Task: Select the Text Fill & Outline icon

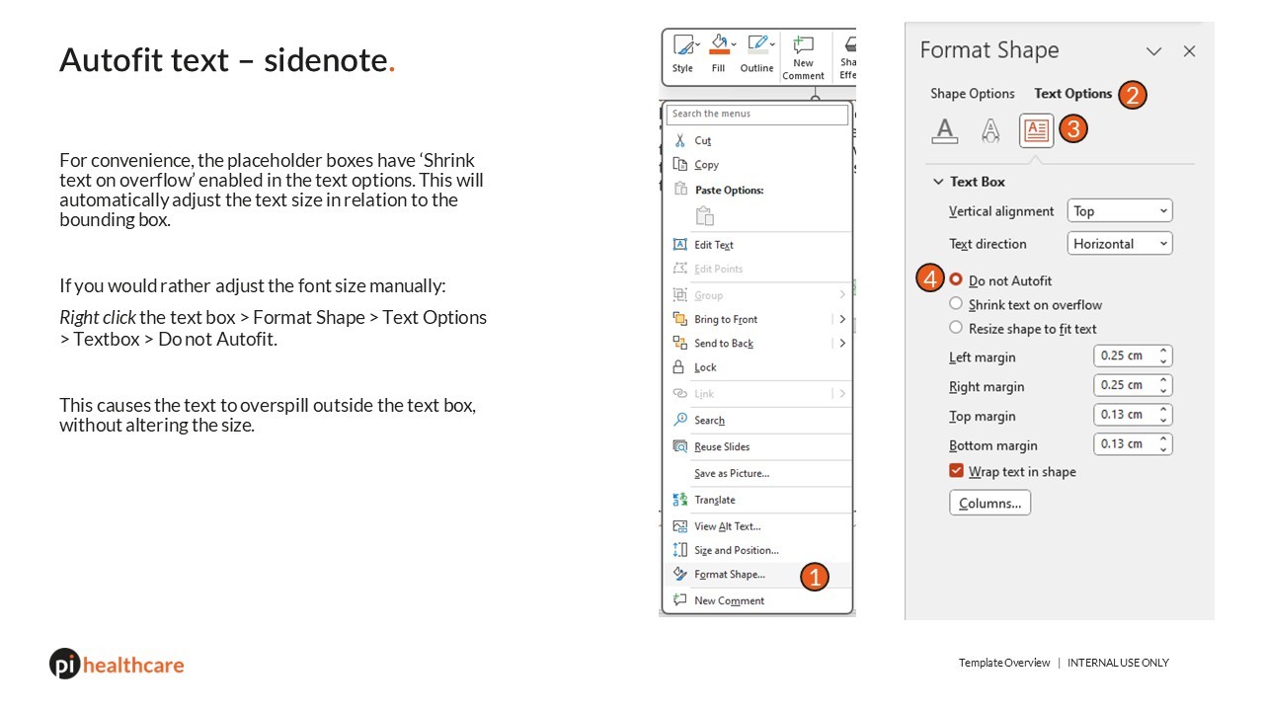Action: point(945,130)
